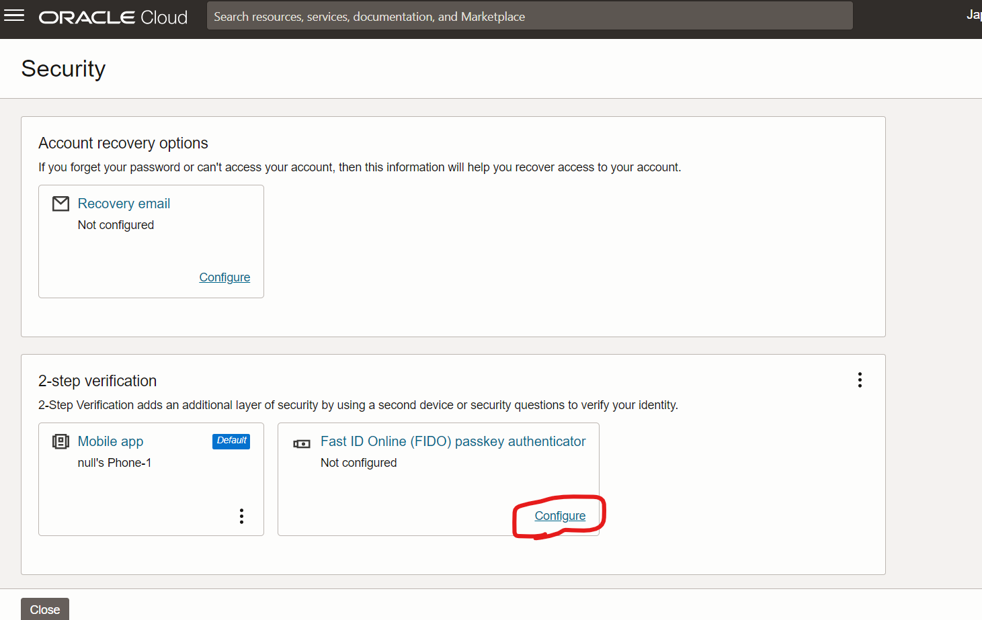Open Mobile app card actions menu
The height and width of the screenshot is (620, 982).
point(241,516)
